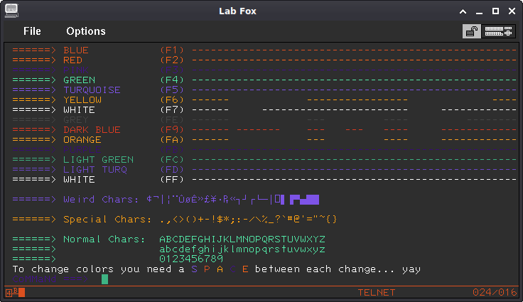Click the PURPLE color row label
This screenshot has width=523, height=302.
82,149
